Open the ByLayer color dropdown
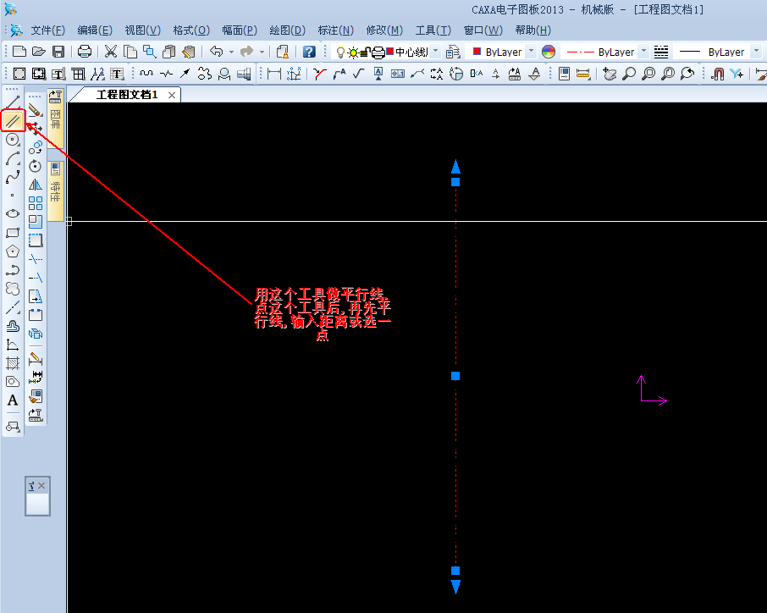This screenshot has width=767, height=613. pyautogui.click(x=531, y=52)
